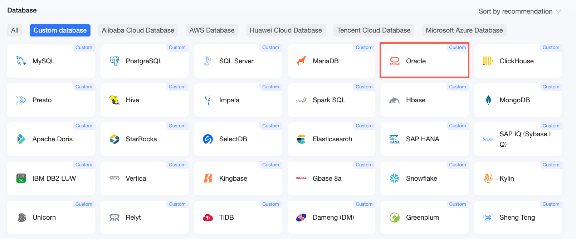Select the MongoDB name text

click(514, 100)
